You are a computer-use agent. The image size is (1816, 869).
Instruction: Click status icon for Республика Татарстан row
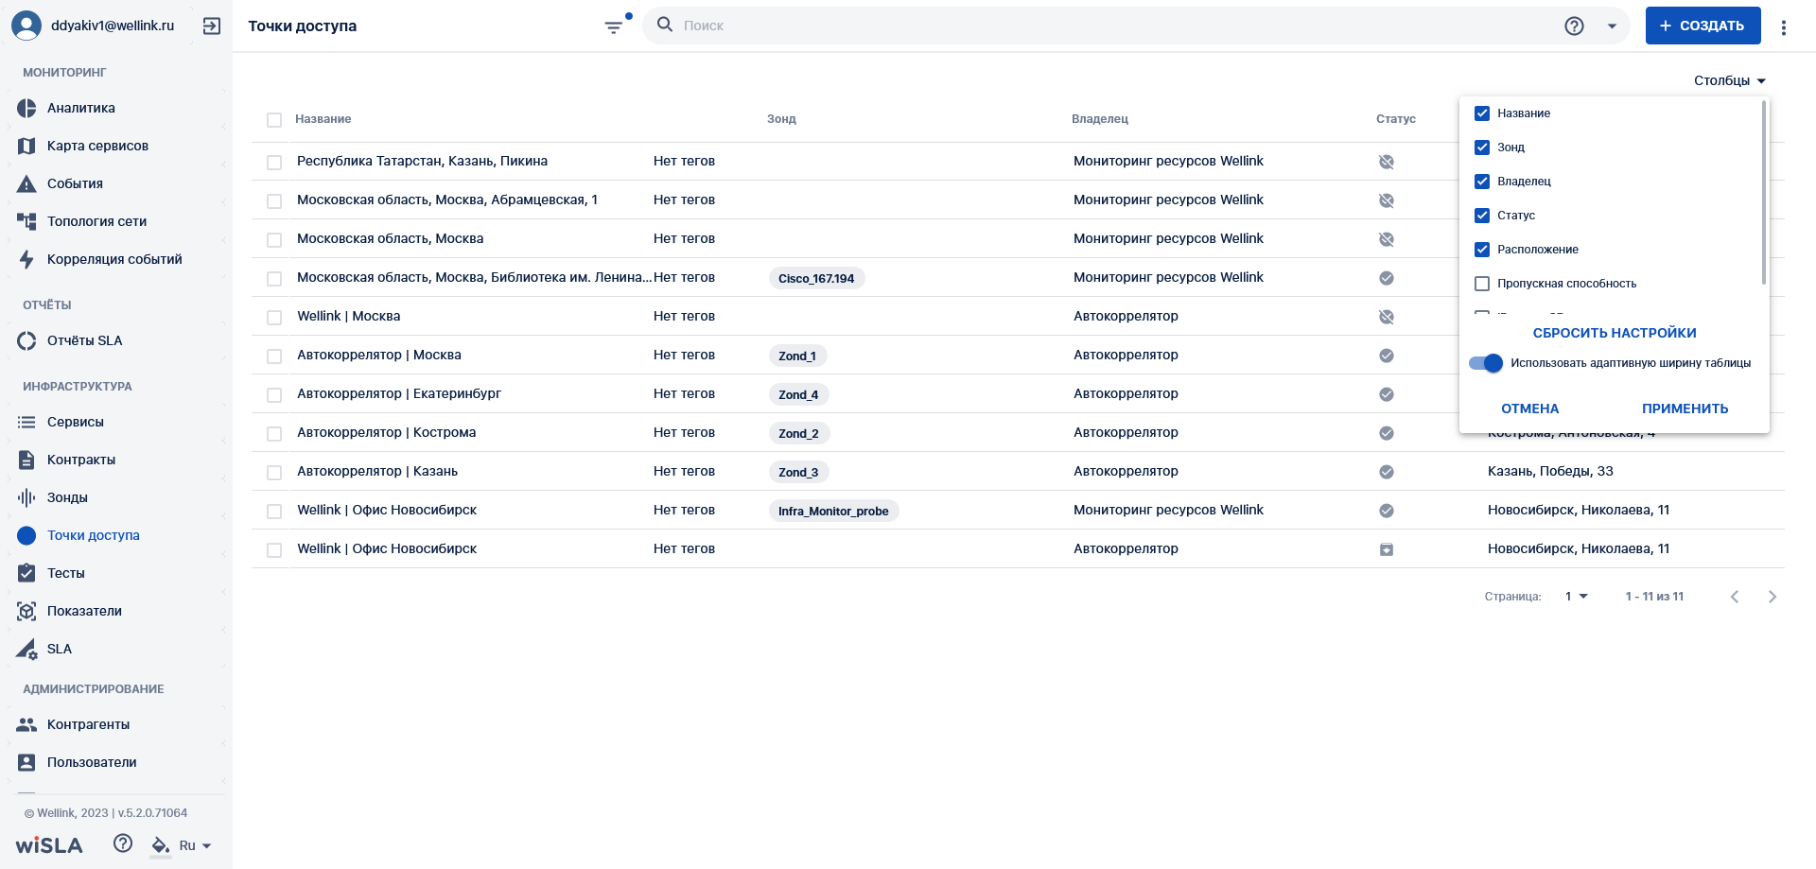[x=1387, y=162]
